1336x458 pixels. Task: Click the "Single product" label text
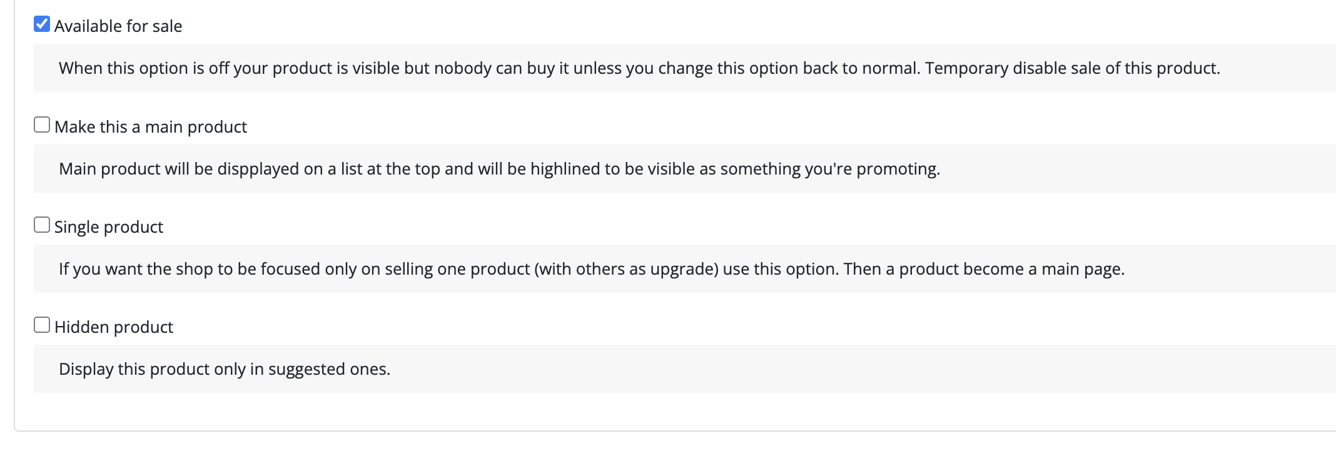109,227
